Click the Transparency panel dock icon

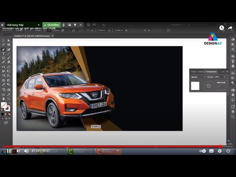[x=233, y=83]
